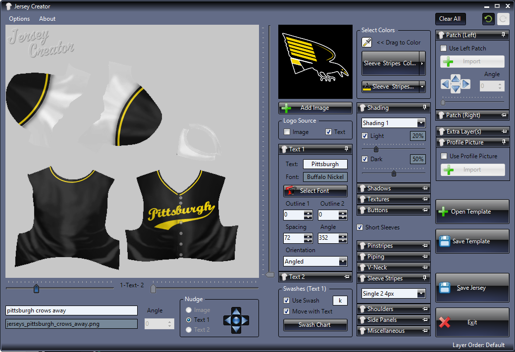This screenshot has height=352, width=515.
Task: Pin the Shading panel
Action: point(424,107)
